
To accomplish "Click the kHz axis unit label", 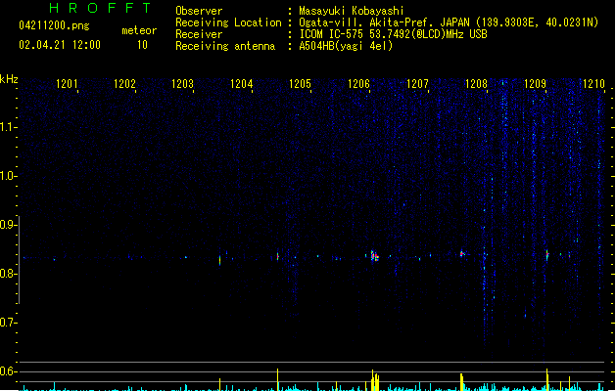I will (x=9, y=79).
